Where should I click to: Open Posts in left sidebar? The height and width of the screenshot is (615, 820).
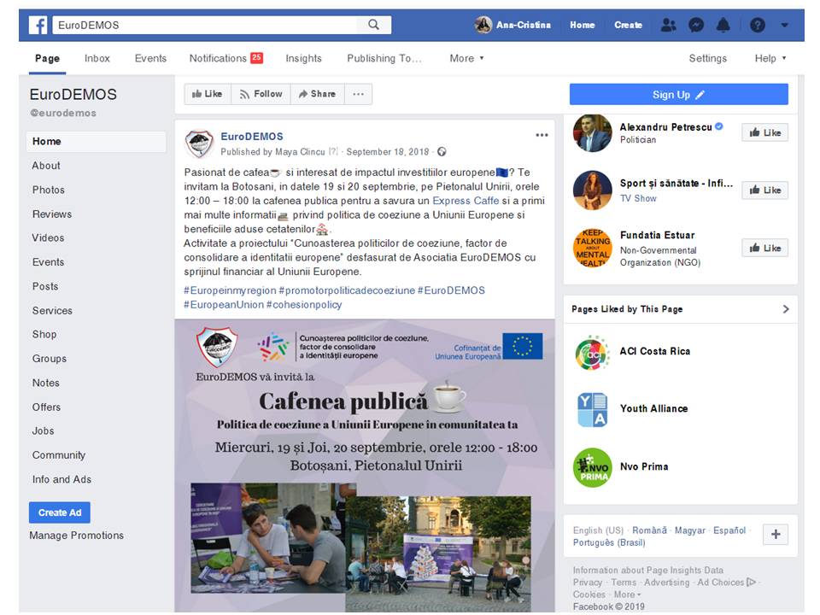(x=45, y=287)
